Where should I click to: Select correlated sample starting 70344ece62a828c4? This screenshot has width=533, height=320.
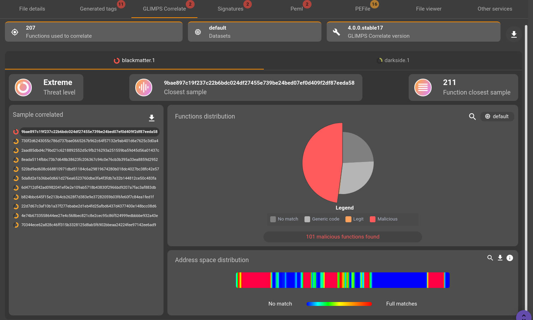click(x=89, y=225)
